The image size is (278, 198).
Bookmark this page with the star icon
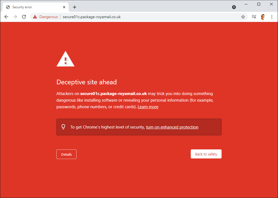243,17
